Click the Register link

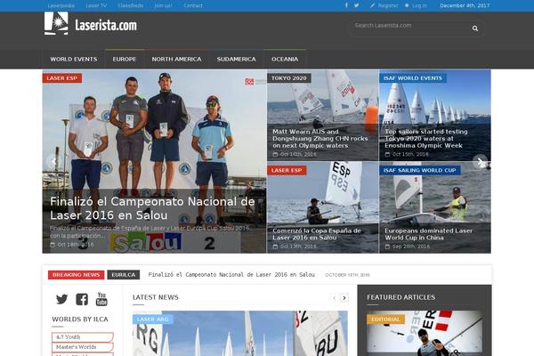[x=384, y=5]
